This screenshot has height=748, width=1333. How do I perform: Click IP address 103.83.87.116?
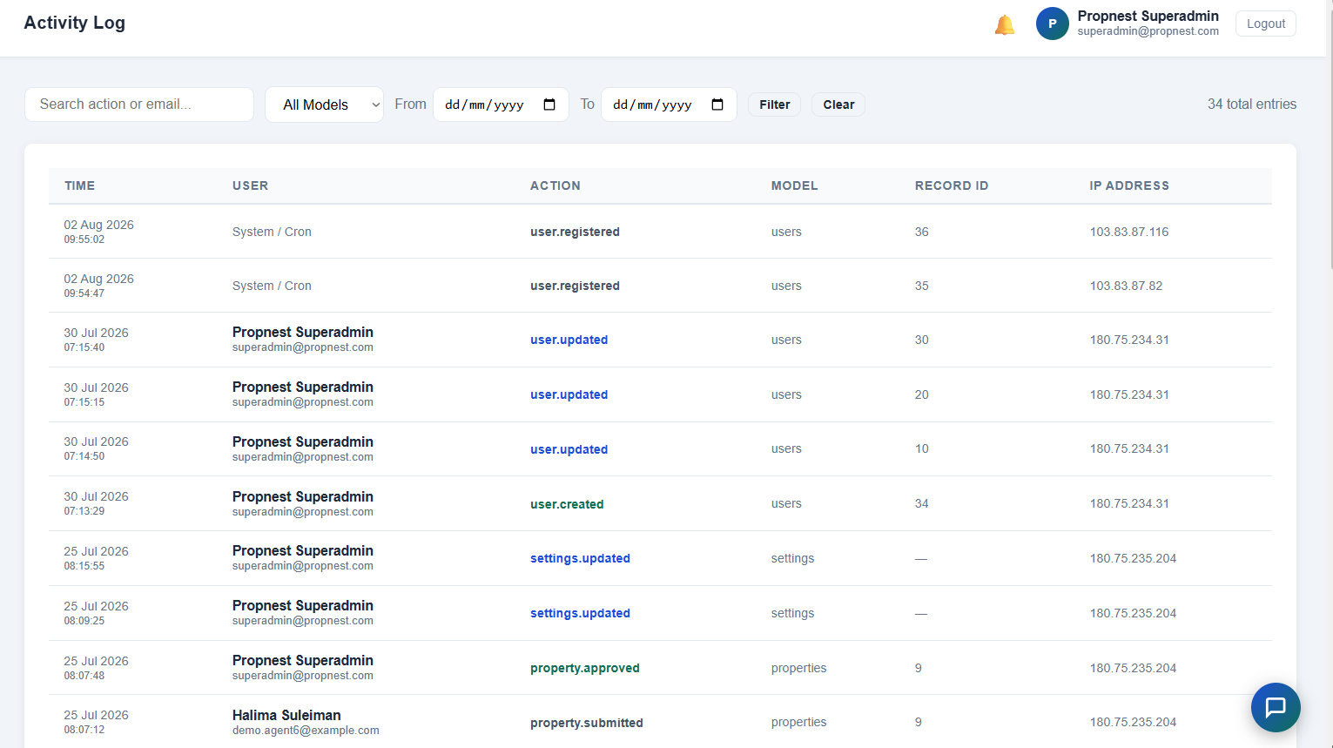pyautogui.click(x=1129, y=232)
